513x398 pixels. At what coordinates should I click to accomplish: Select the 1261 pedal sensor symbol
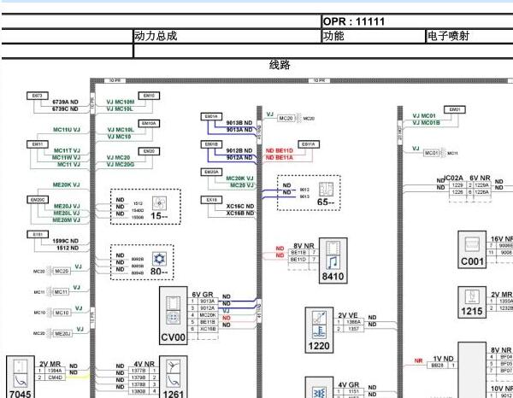click(x=173, y=378)
